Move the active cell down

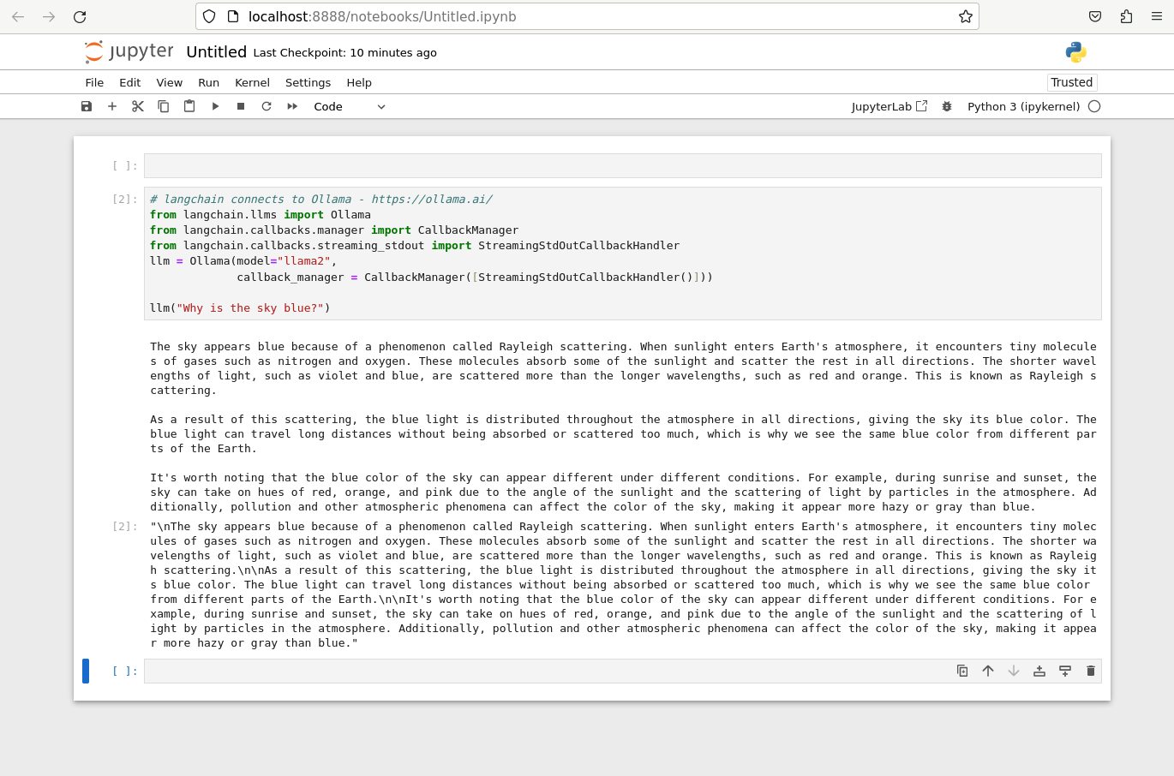click(x=1014, y=671)
